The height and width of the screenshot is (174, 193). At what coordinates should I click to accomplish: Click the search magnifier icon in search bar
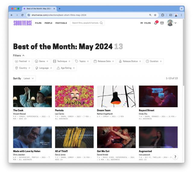click(x=102, y=23)
